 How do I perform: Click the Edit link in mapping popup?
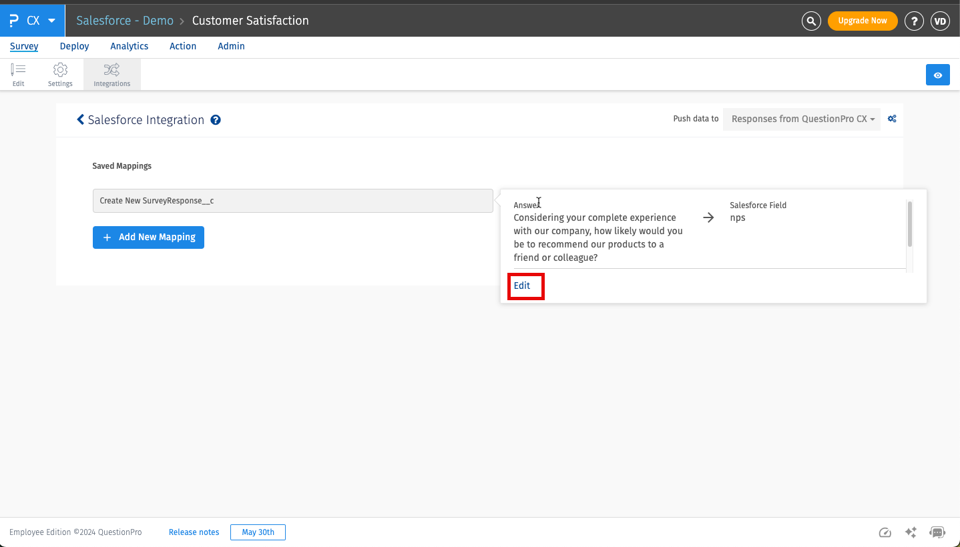pos(522,286)
